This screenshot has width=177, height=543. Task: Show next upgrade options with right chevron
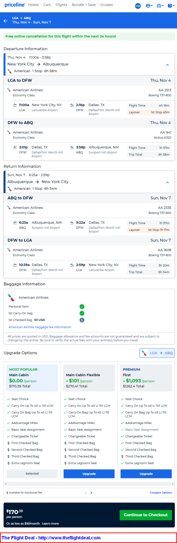[x=91, y=493]
